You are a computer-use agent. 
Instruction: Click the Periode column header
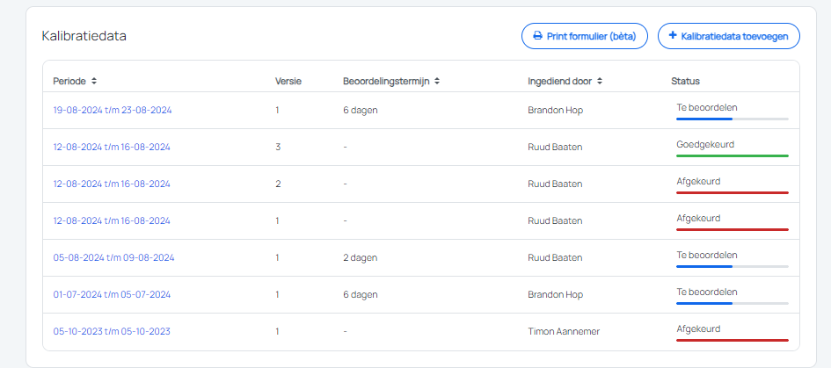click(x=70, y=82)
